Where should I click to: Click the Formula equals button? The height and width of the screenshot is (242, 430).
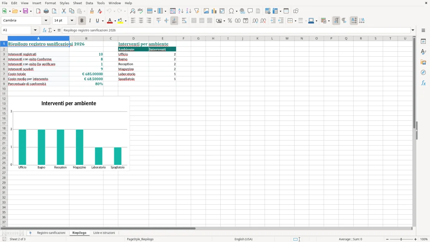pos(59,30)
